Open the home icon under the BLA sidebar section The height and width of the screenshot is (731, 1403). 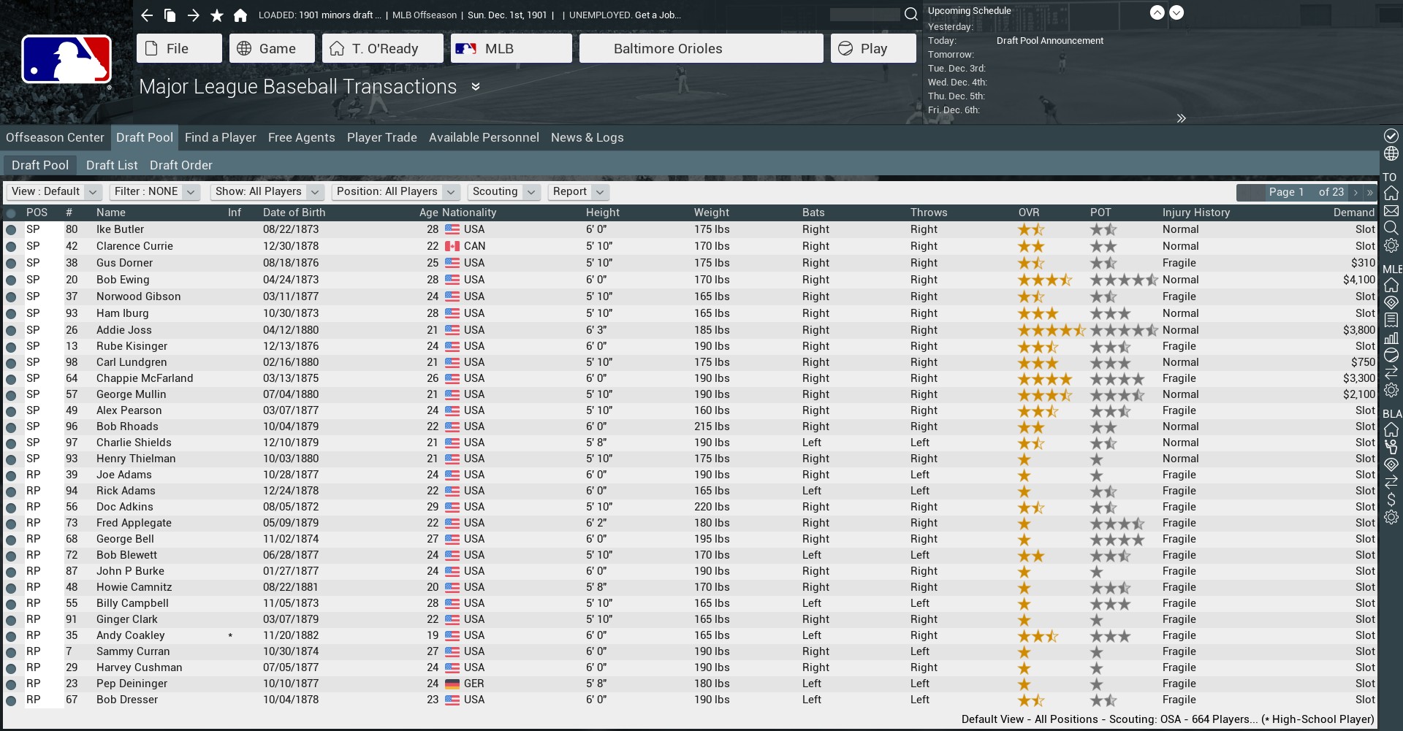tap(1391, 429)
